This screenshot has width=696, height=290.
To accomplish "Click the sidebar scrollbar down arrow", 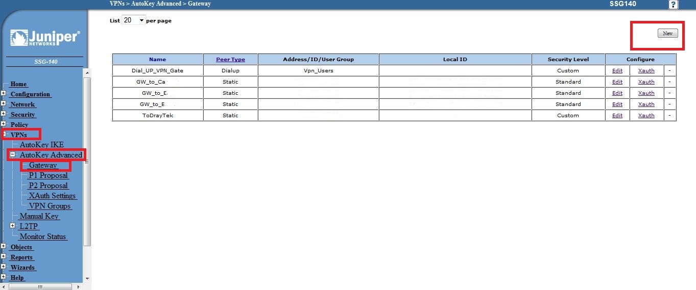I will coord(87,278).
